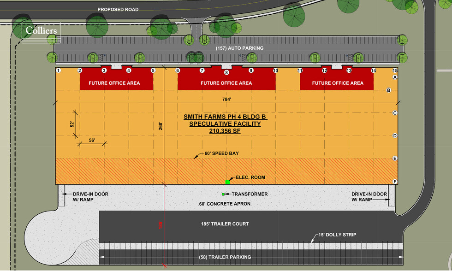Click the 210,356 SF label
The width and height of the screenshot is (452, 271).
[x=225, y=131]
